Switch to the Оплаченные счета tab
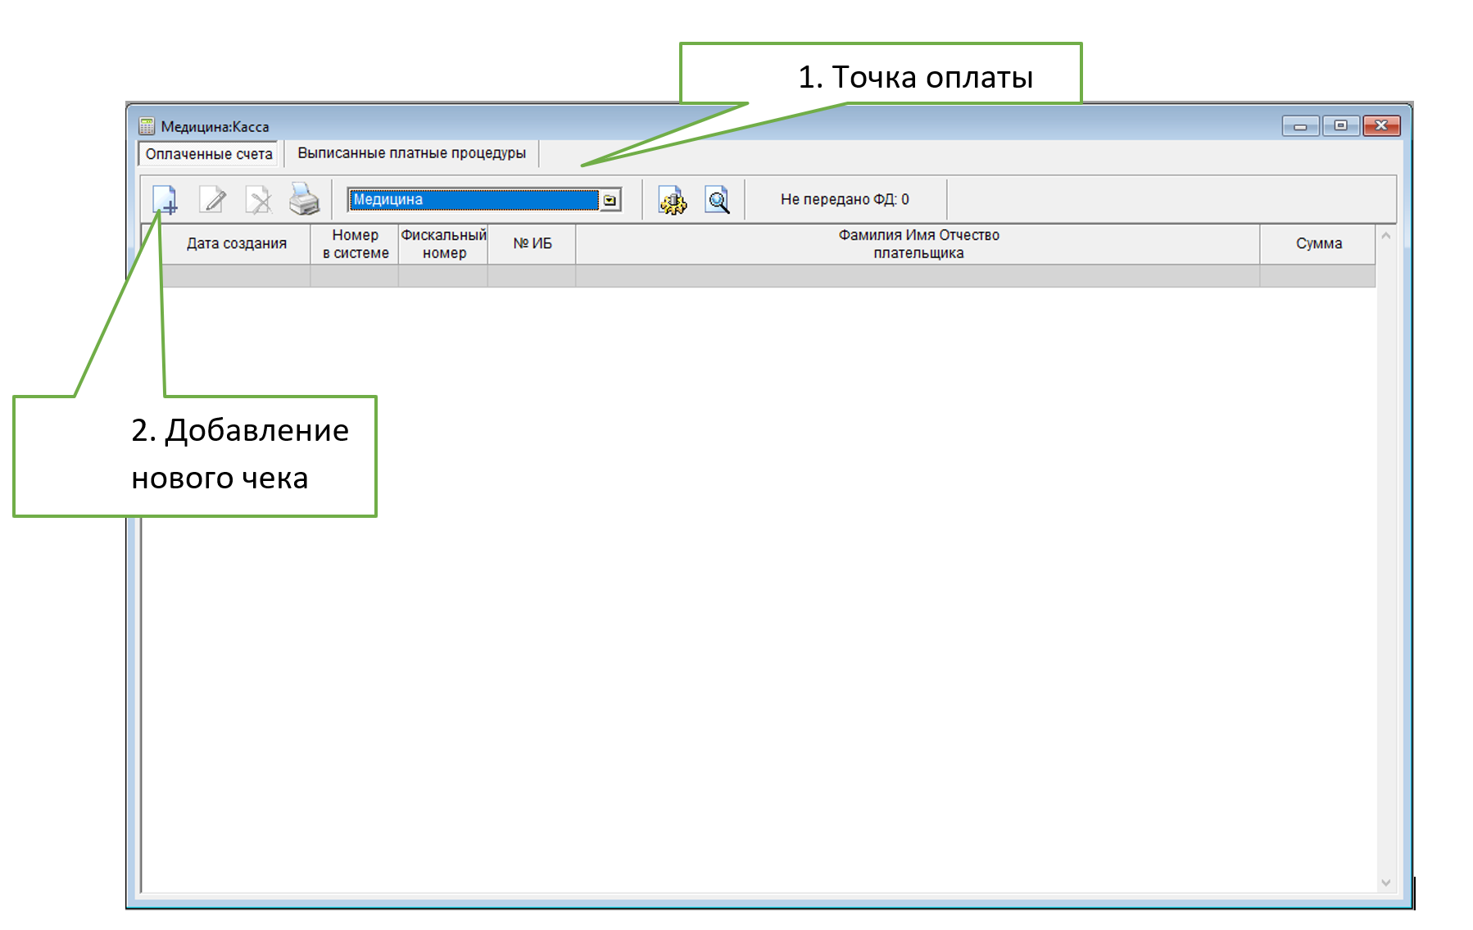 209,154
